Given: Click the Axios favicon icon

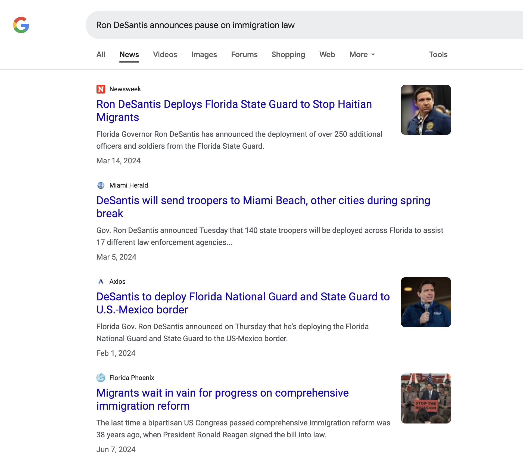Looking at the screenshot, I should click(101, 282).
